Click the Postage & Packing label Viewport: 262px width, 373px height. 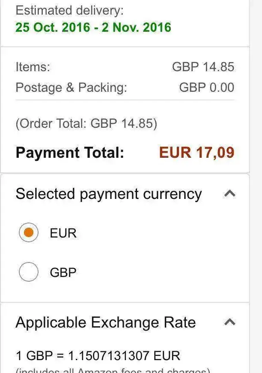tap(71, 87)
